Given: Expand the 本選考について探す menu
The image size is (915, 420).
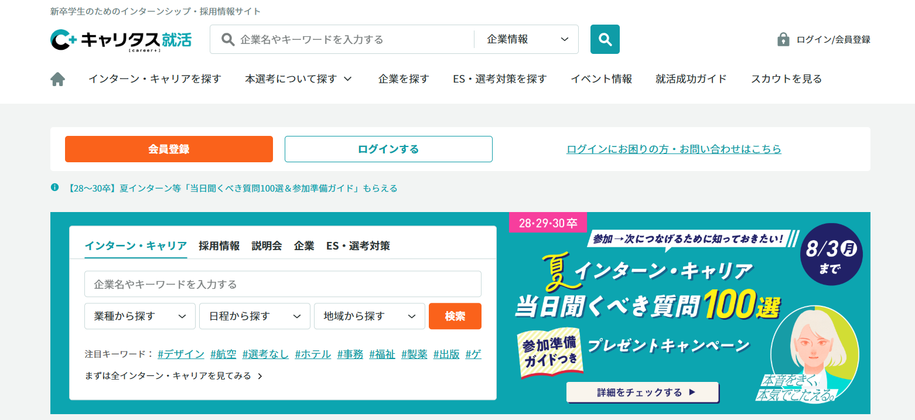Looking at the screenshot, I should 299,78.
